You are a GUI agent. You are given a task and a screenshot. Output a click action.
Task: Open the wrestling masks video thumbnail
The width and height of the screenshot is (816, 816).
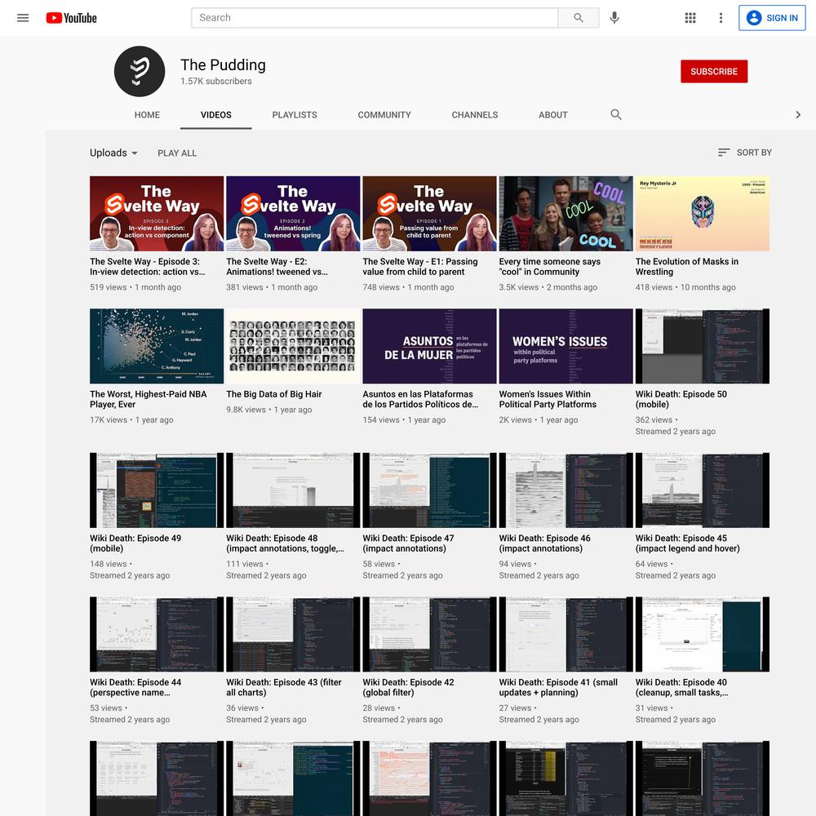702,213
